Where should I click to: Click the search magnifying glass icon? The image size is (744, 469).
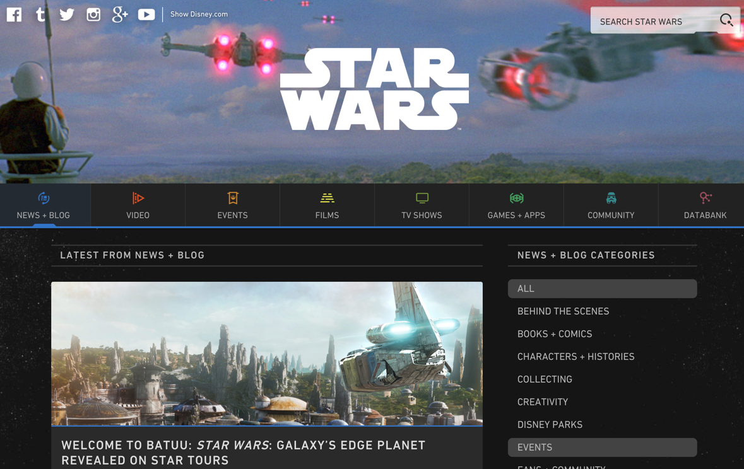point(726,21)
